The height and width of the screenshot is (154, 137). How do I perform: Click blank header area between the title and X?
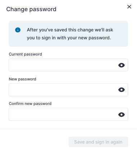91,9
